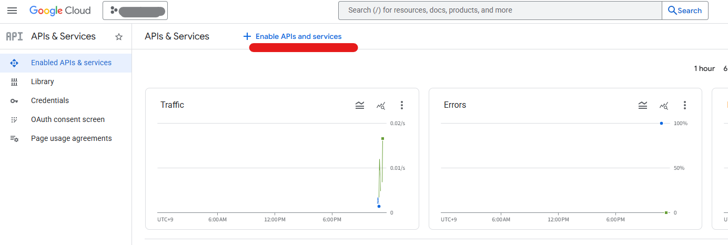
Task: Click blue 100% point on Errors chart
Action: coord(661,123)
